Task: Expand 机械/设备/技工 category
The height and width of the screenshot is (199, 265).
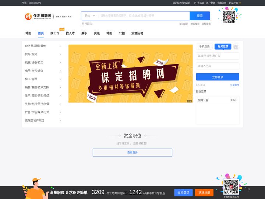Action: coord(43,62)
